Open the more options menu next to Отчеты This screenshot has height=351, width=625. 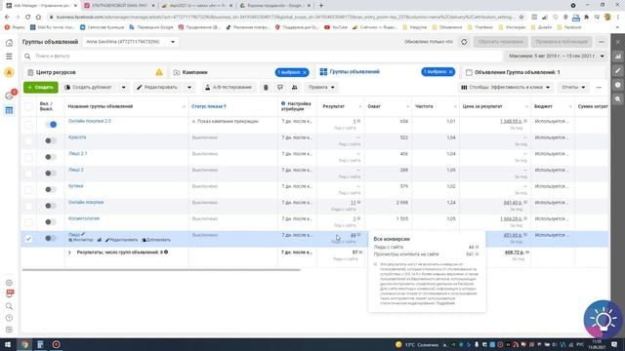click(x=599, y=87)
